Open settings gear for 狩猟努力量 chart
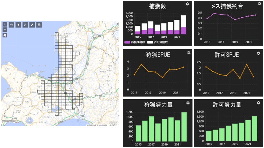This screenshot has height=148, width=264. (188, 103)
